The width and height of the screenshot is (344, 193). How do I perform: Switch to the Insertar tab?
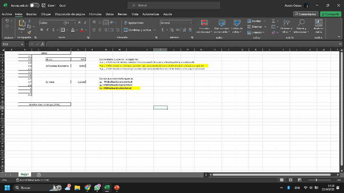click(32, 14)
